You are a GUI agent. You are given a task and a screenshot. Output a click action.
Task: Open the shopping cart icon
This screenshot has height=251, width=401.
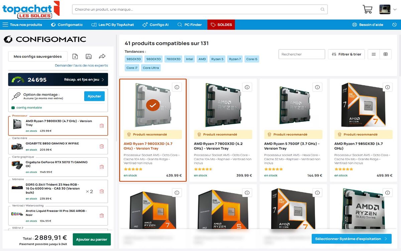click(x=367, y=9)
